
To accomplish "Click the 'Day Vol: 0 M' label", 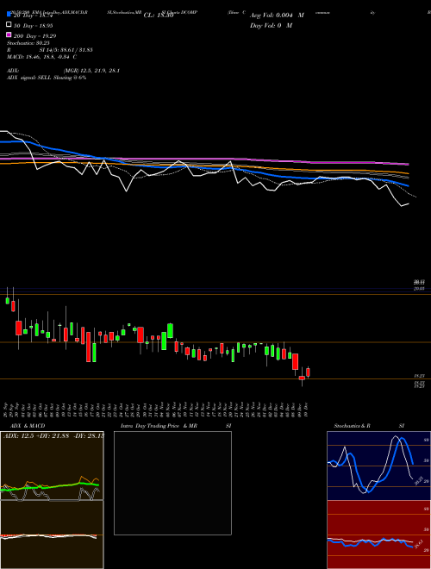I will tap(271, 25).
